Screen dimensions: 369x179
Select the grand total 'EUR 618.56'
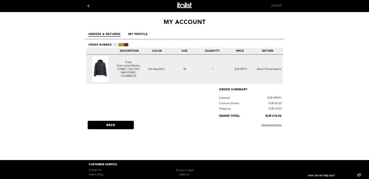(274, 116)
